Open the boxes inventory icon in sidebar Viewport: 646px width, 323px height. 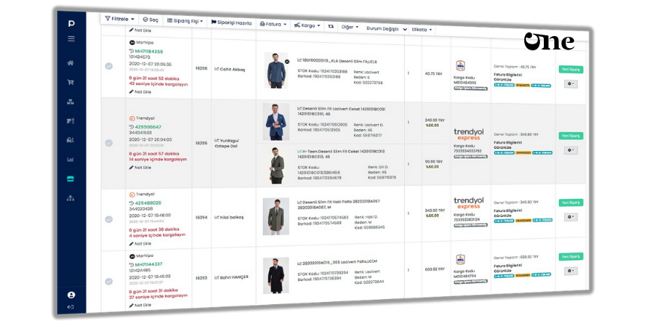click(71, 101)
